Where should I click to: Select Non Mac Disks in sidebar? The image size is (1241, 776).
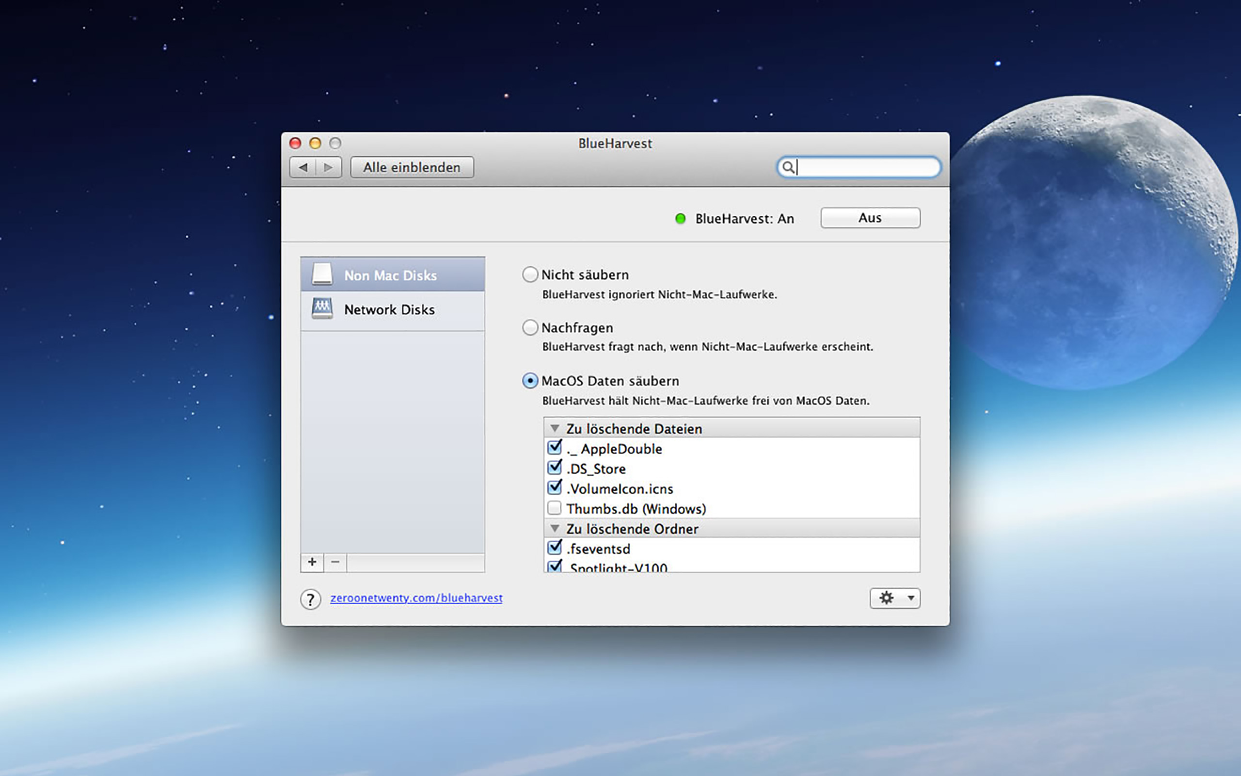tap(393, 275)
